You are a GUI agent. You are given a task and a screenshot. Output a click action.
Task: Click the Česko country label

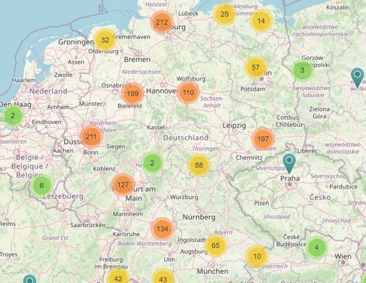point(320,197)
